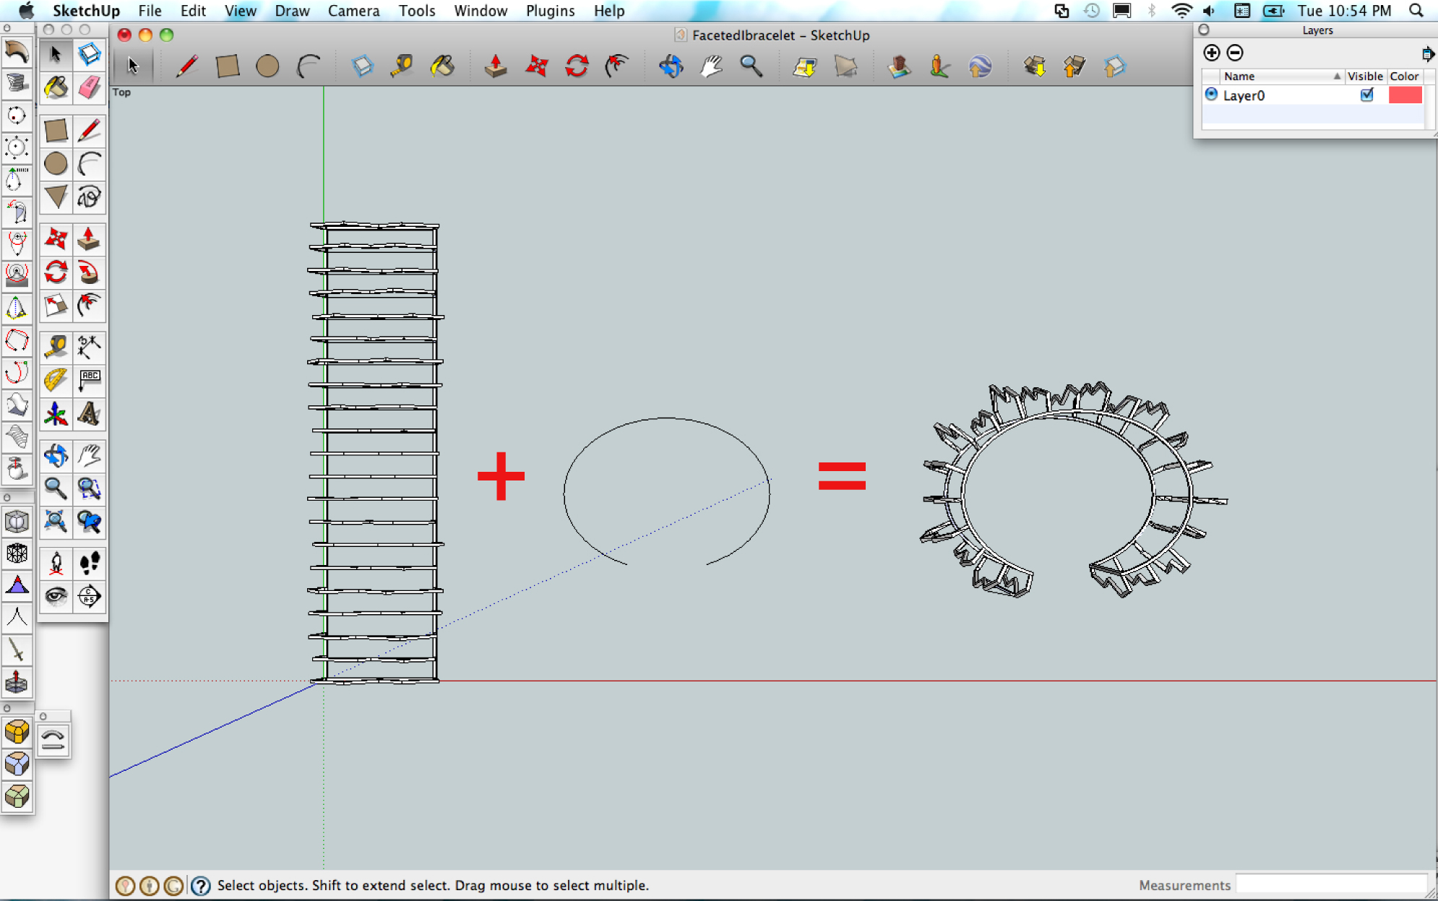Sort layers by the Name column header
The width and height of the screenshot is (1438, 901).
(x=1282, y=76)
